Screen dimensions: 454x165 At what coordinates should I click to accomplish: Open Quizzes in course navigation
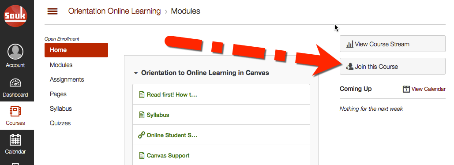(x=60, y=123)
